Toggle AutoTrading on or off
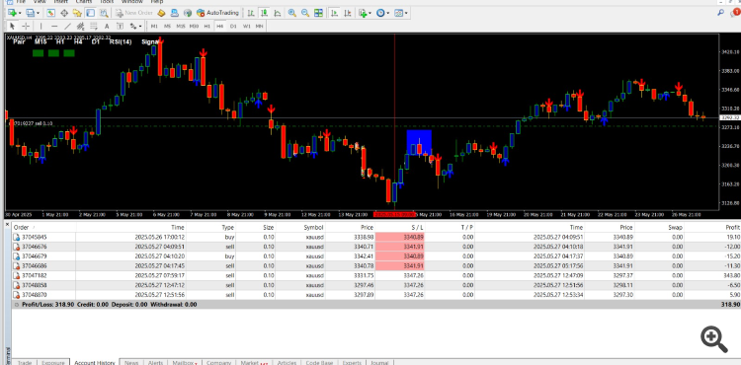 218,13
